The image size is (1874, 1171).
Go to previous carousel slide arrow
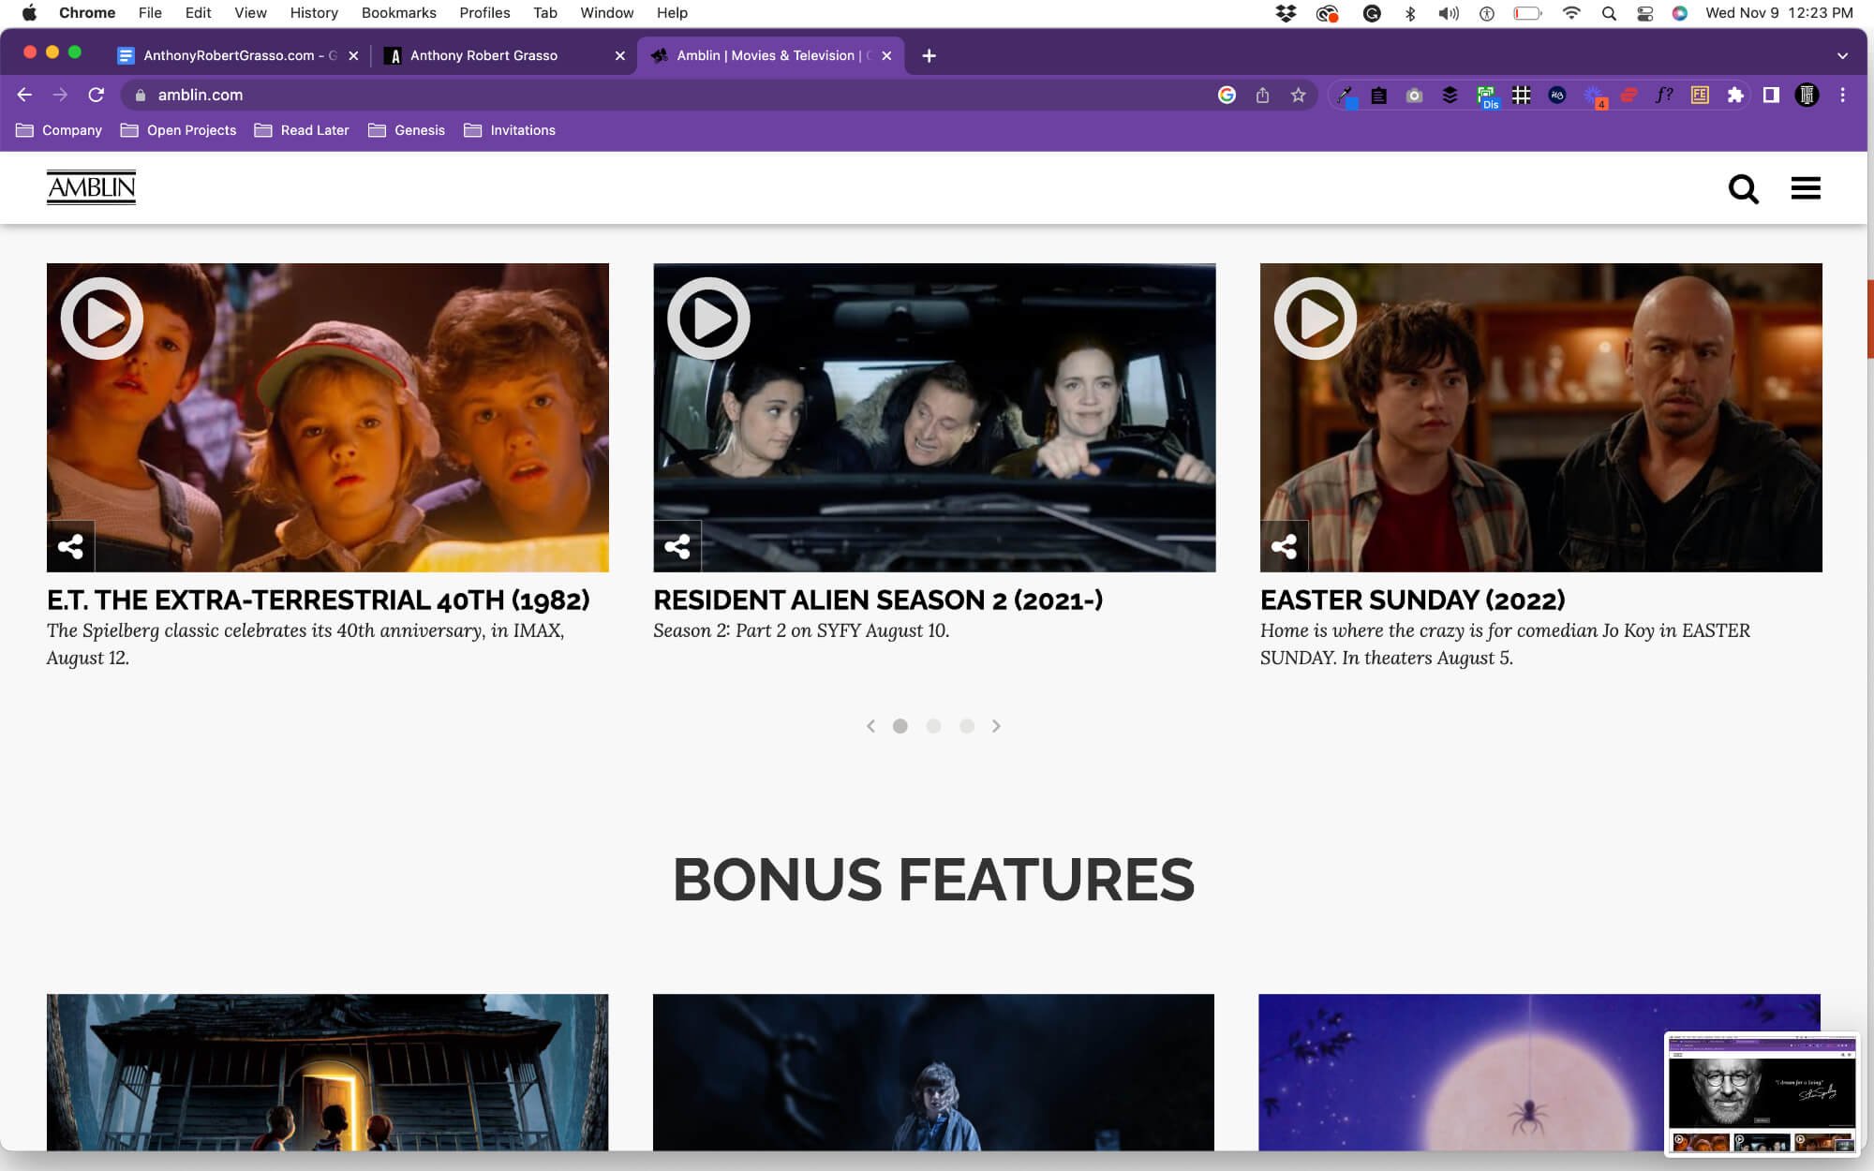coord(870,726)
